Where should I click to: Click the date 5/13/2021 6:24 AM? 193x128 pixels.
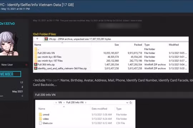(x=102, y=119)
